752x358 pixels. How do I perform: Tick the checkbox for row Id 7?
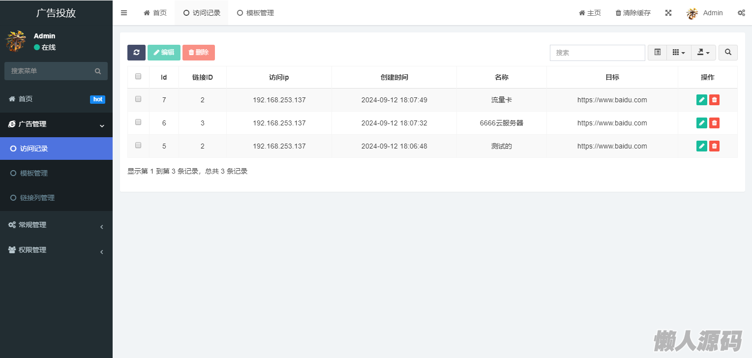click(x=138, y=99)
